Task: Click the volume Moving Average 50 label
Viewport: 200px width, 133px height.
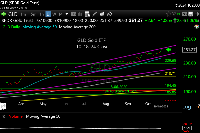Action: (x=43, y=116)
